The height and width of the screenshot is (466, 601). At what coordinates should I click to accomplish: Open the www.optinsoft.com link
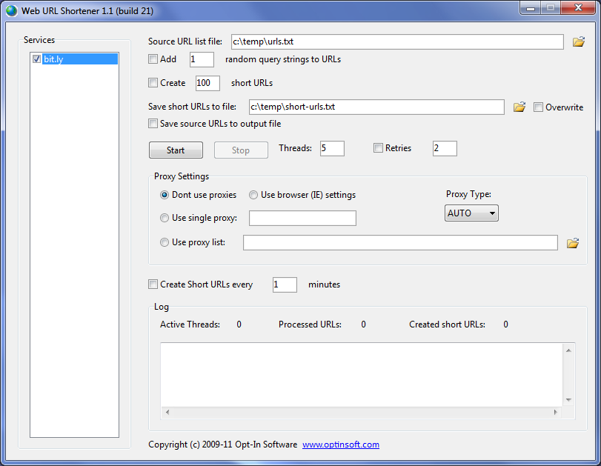341,445
